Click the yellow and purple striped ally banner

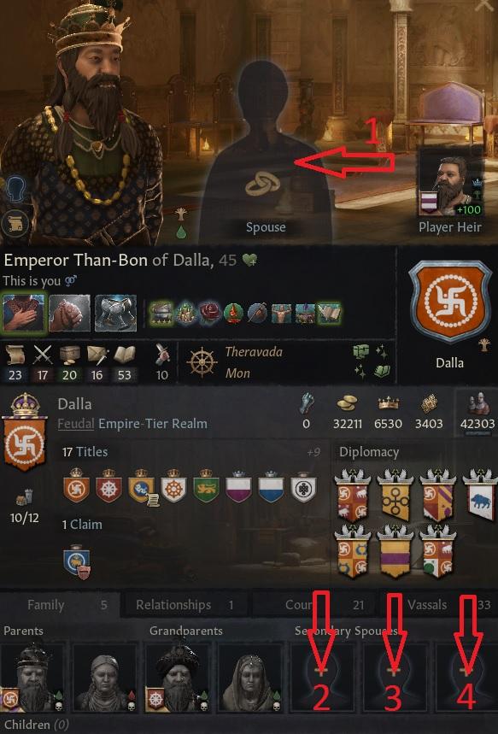click(x=395, y=552)
